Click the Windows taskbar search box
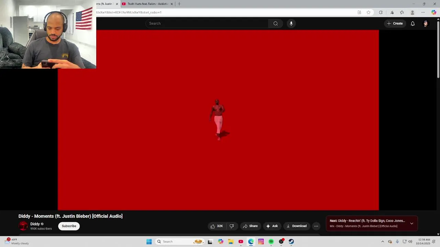 point(180,242)
